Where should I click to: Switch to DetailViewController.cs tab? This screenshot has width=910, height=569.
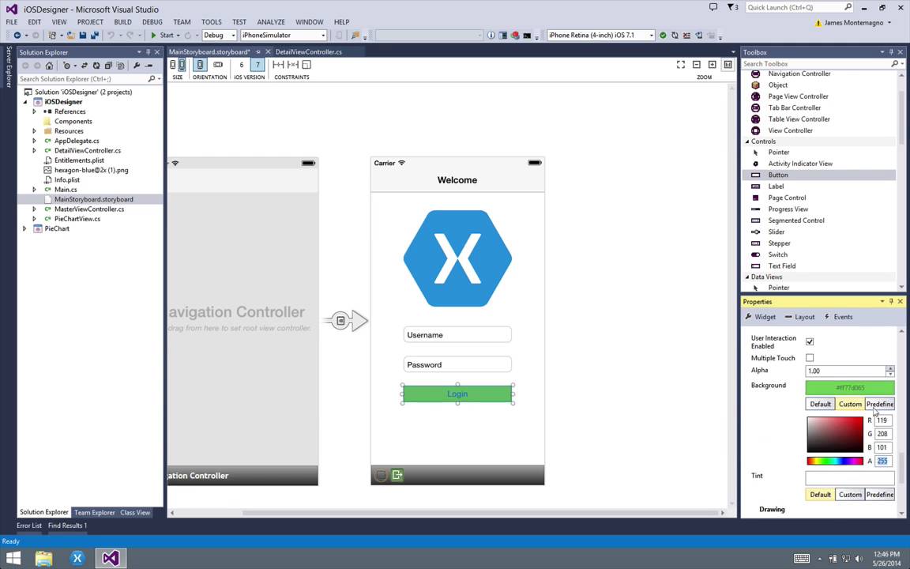click(309, 51)
